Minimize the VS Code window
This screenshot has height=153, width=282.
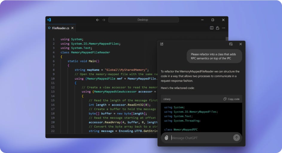(202, 20)
